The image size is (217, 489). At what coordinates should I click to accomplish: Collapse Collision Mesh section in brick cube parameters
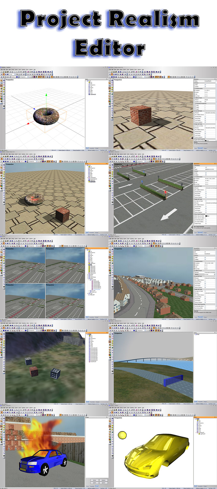[194, 98]
